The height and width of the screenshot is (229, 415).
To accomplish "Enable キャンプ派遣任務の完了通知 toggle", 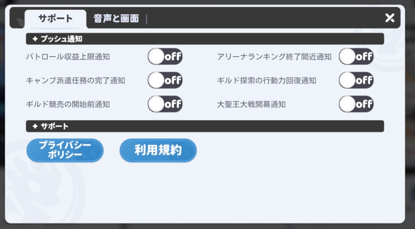I will point(165,80).
